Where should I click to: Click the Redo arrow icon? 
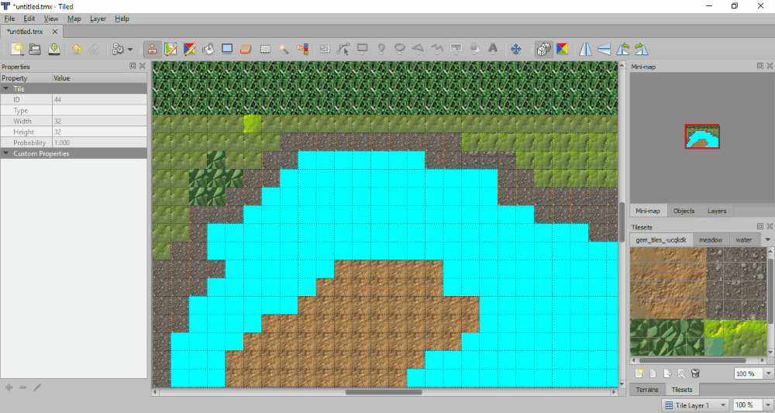(x=94, y=49)
